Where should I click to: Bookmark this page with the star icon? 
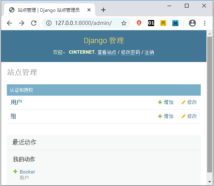pos(124,23)
